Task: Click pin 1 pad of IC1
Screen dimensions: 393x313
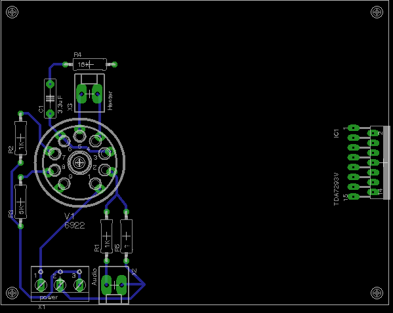Action: click(354, 128)
